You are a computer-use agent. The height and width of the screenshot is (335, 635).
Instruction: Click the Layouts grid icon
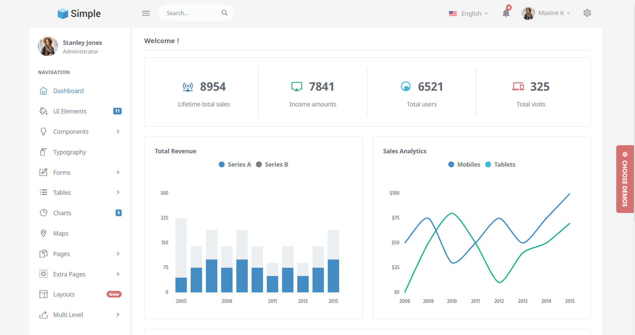(x=44, y=294)
